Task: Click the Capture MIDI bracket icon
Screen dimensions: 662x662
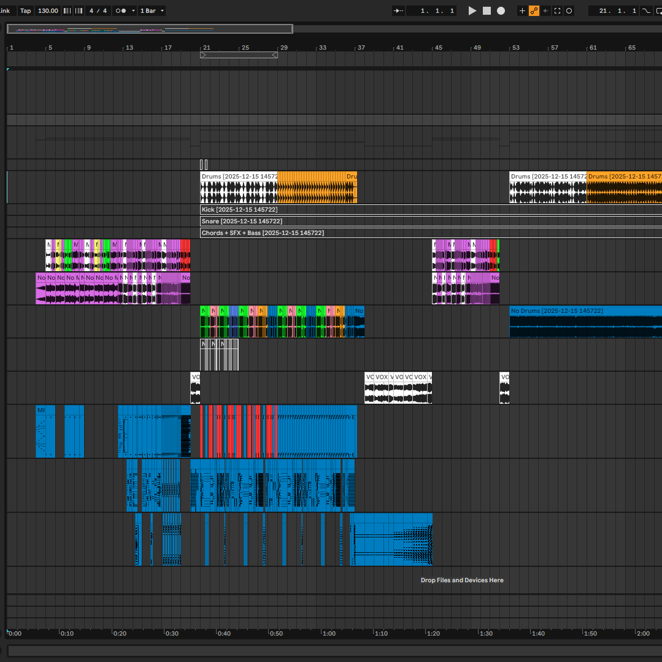Action: (557, 11)
